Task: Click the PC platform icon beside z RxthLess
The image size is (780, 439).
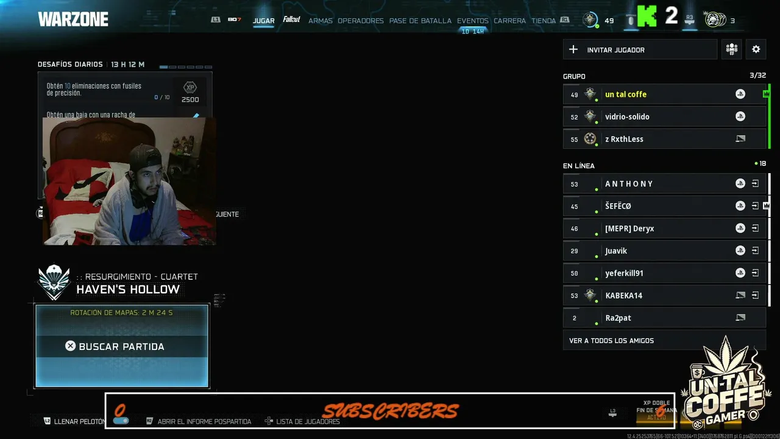Action: (740, 139)
